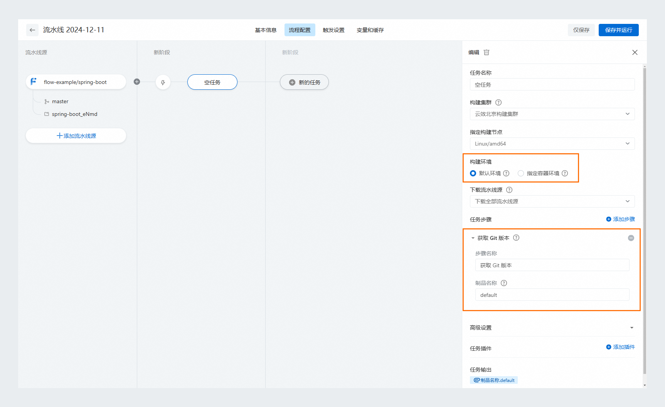Screen dimensions: 665x407
Task: Collapse the 获取 Git 版本 step
Action: coord(473,238)
